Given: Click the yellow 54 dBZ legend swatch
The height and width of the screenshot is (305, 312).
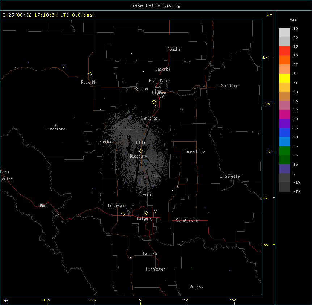Looking at the screenshot, I should point(284,78).
